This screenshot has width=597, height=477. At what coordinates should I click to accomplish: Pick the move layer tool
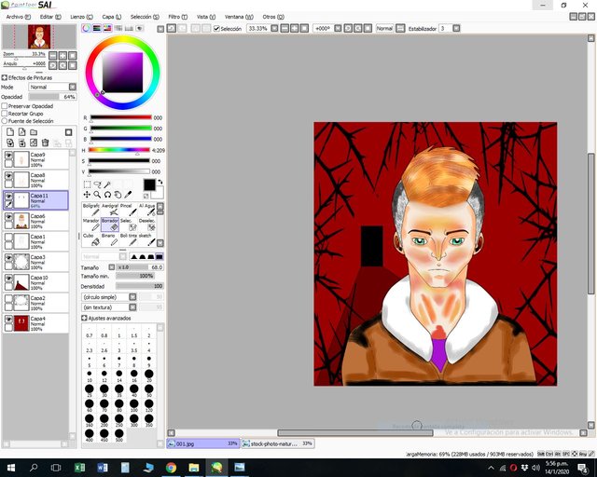coord(87,195)
